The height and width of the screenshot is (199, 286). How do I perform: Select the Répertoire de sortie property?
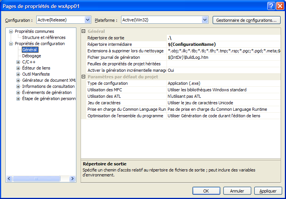click(126, 38)
